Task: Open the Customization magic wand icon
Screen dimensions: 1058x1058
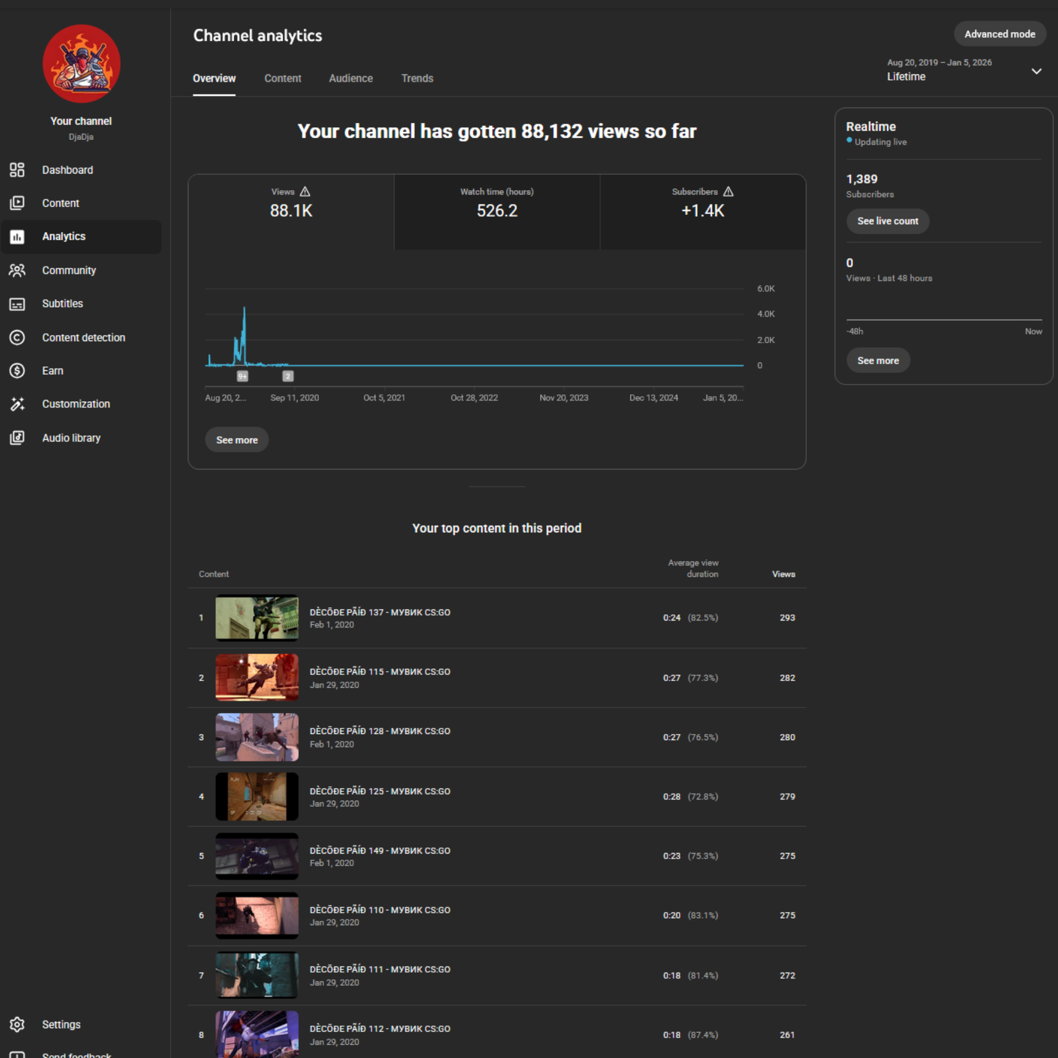Action: pos(17,404)
